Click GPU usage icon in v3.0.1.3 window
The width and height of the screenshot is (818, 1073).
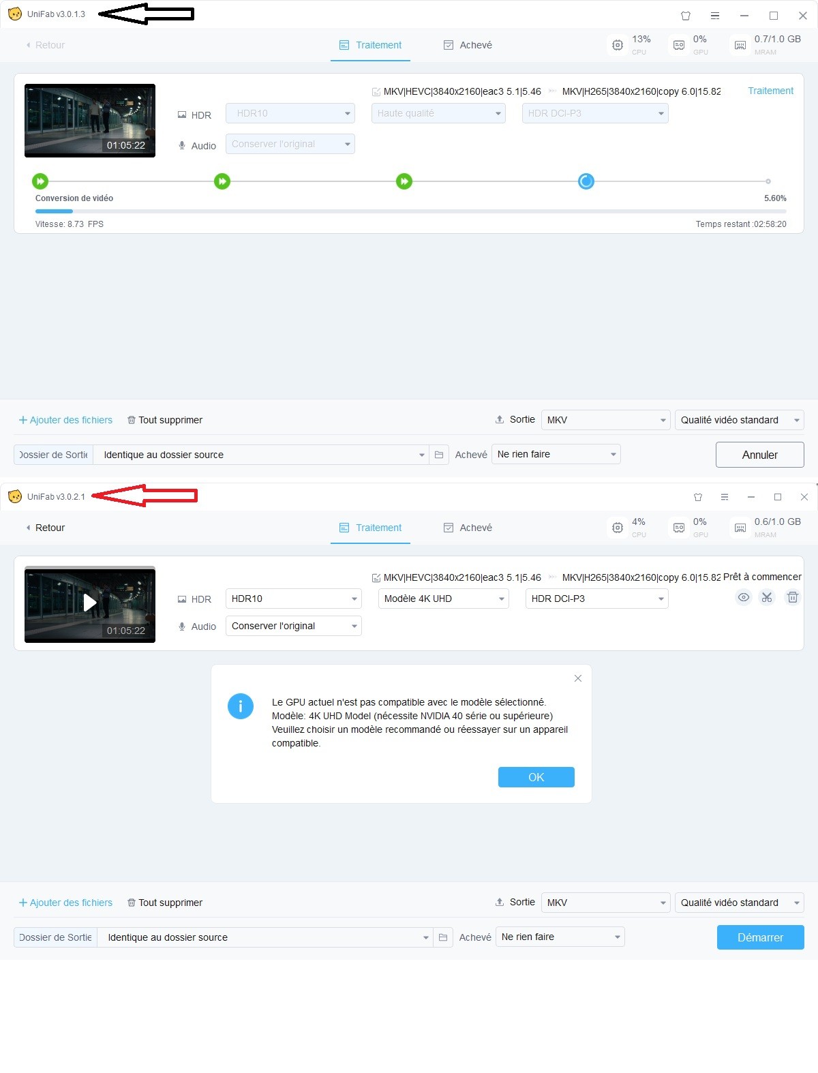[679, 45]
